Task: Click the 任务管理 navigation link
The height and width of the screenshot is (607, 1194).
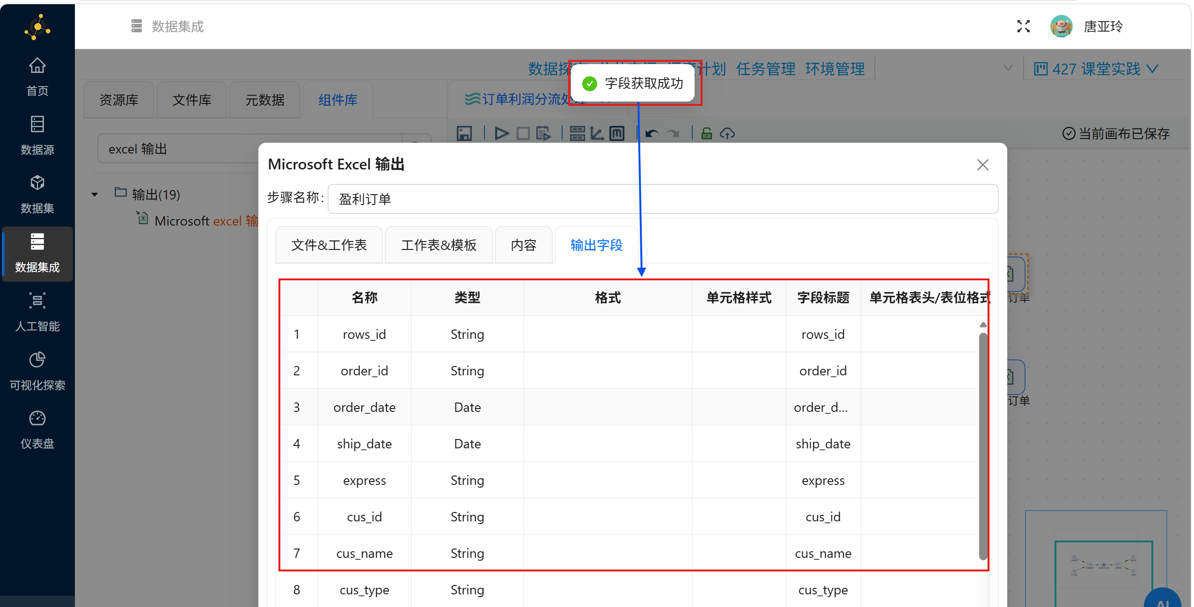Action: click(765, 69)
